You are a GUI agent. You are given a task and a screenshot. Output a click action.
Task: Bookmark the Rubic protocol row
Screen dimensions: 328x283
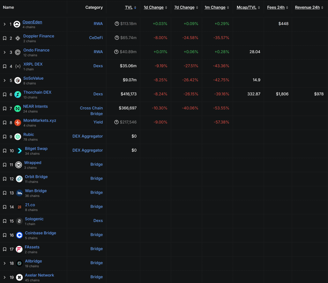pyautogui.click(x=5, y=137)
